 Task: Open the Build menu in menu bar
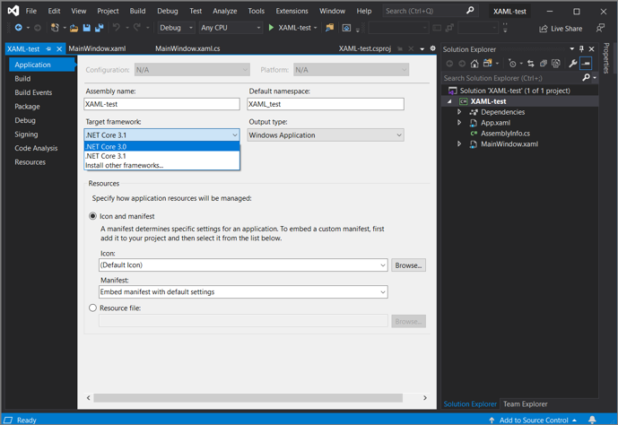137,11
